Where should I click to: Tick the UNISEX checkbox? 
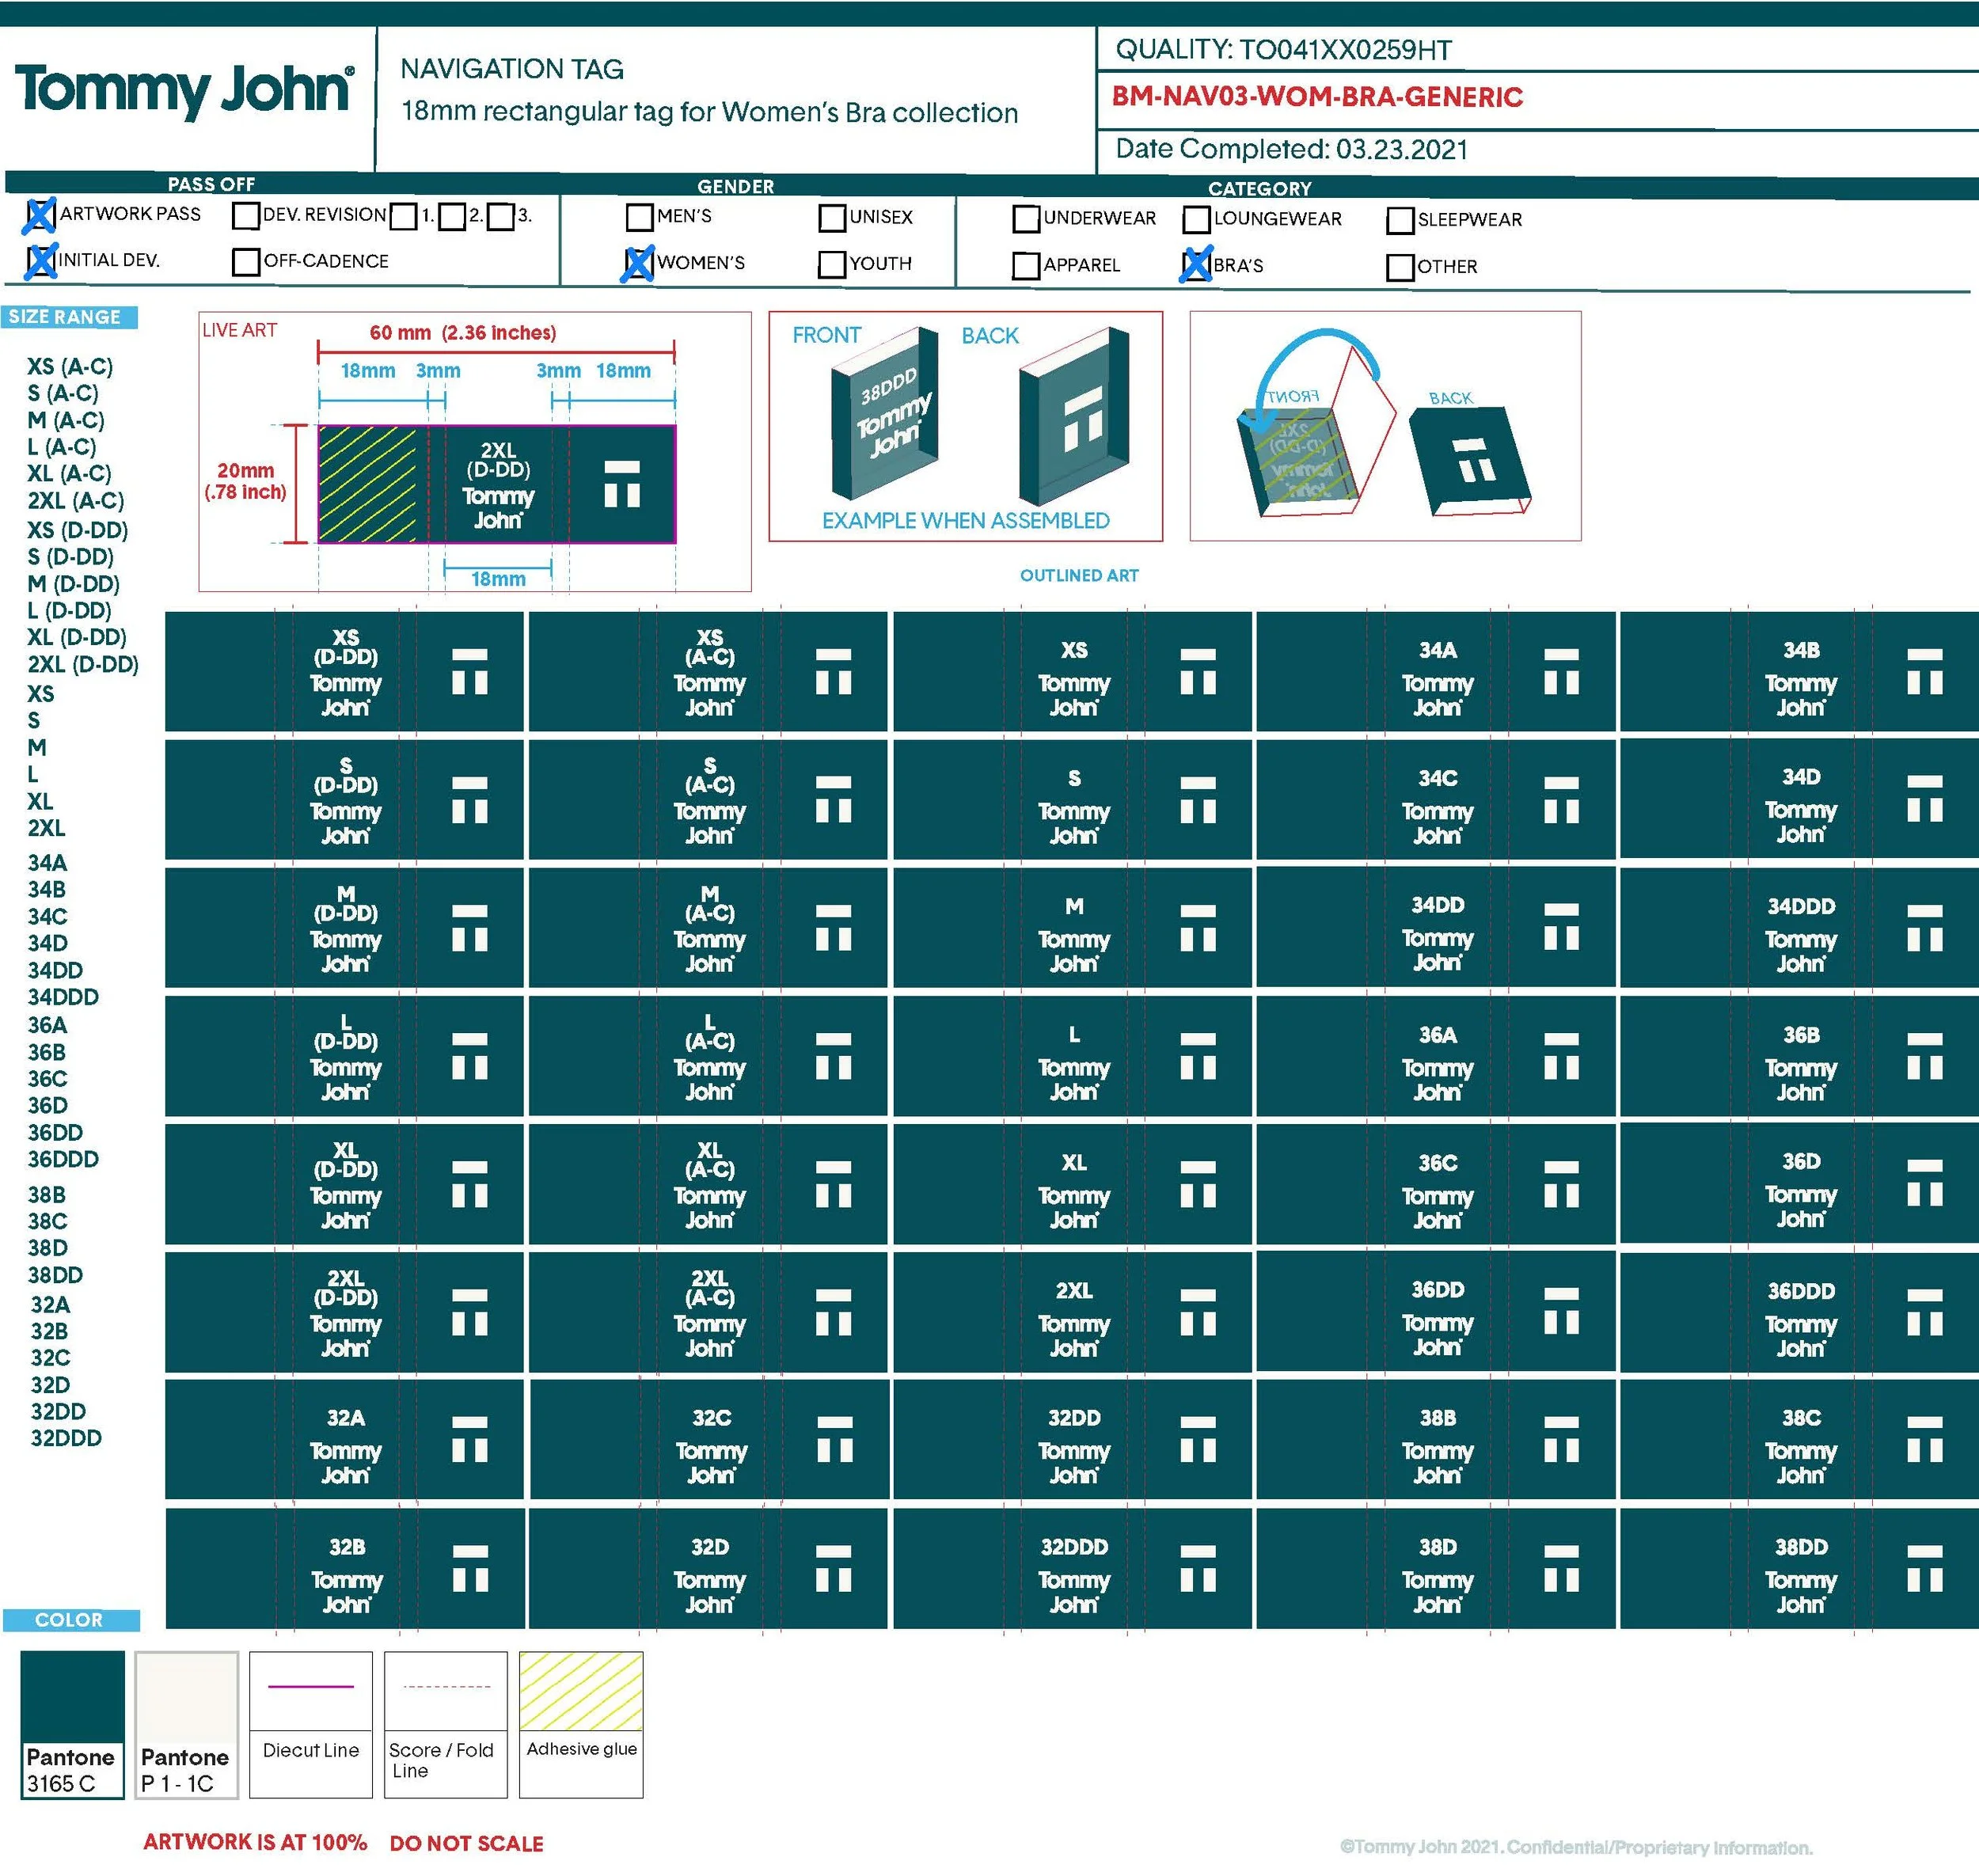833,218
